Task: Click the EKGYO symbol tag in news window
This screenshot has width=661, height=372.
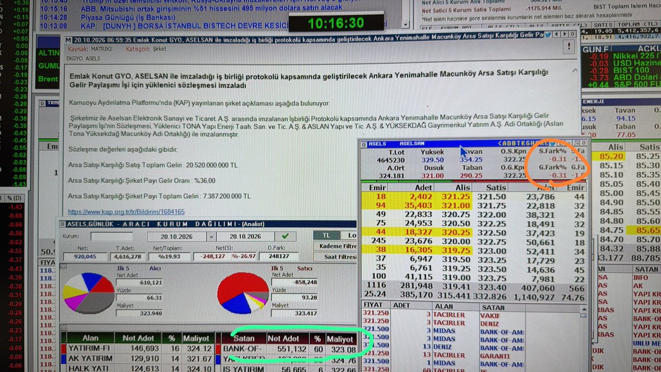Action: tap(74, 58)
